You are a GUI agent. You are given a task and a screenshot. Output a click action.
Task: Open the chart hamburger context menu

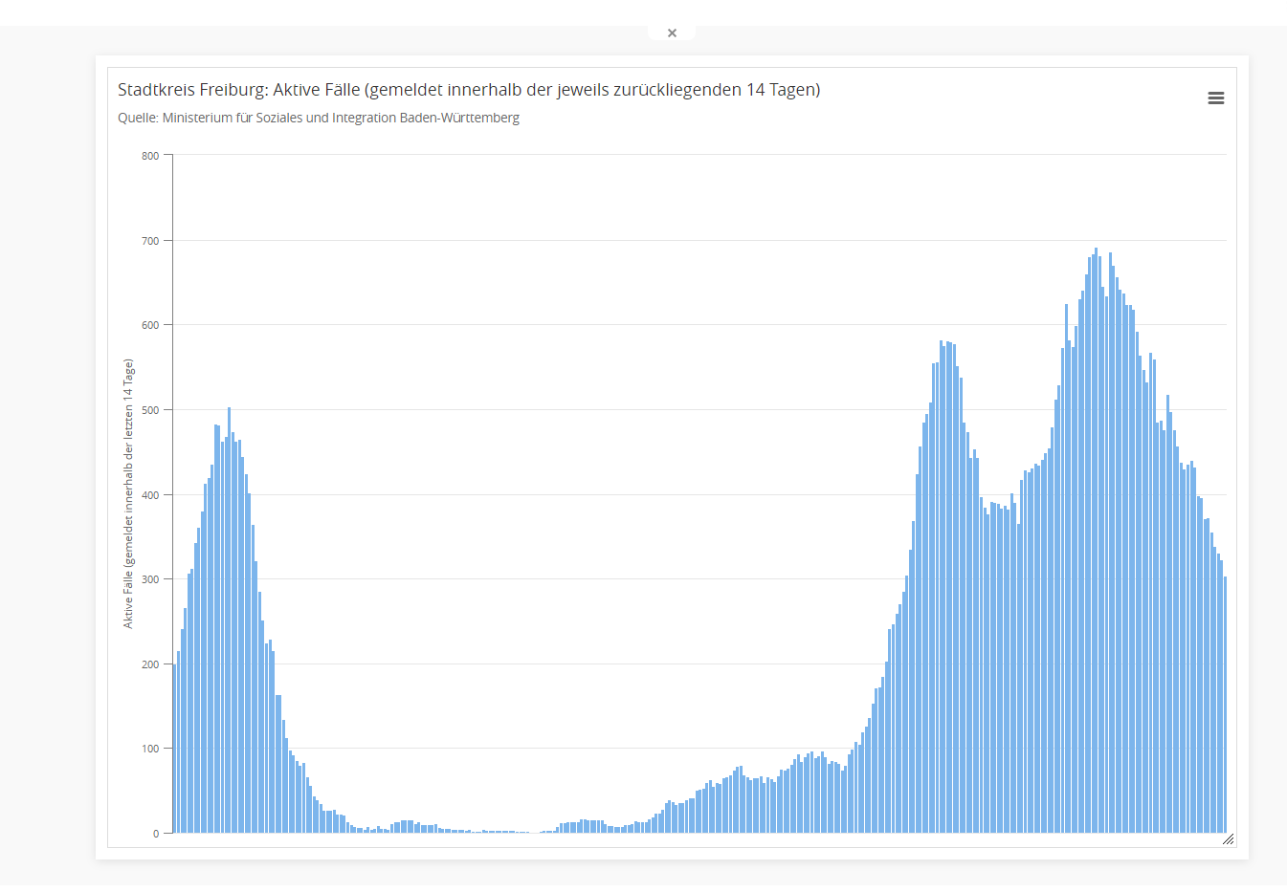point(1215,98)
